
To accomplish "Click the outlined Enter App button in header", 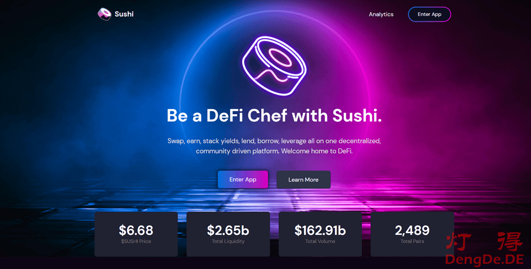I will [429, 14].
